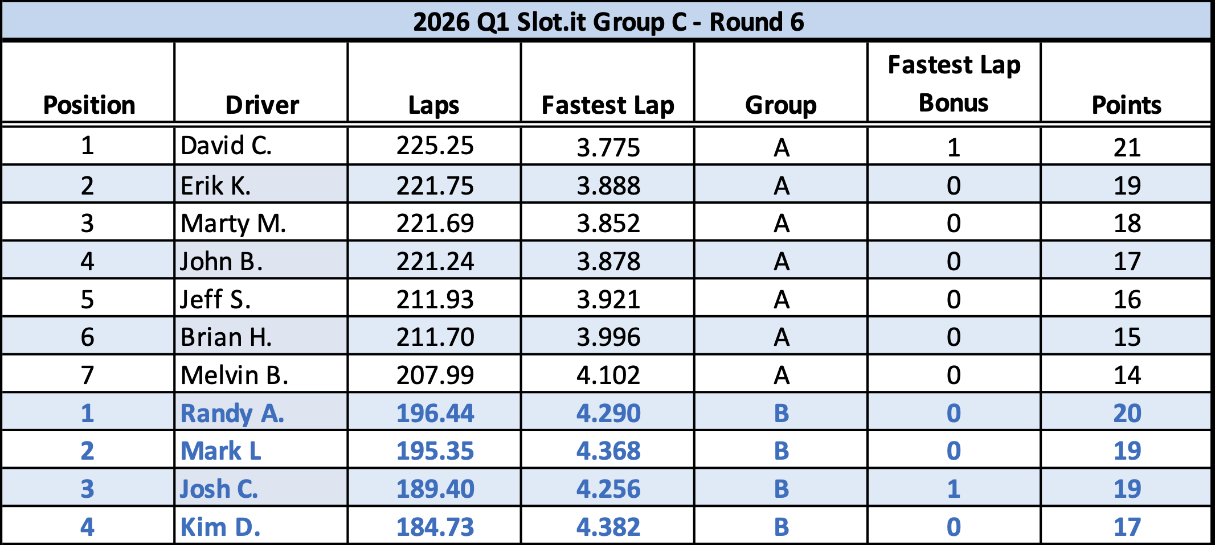Select the Points column header
The image size is (1215, 545).
click(1126, 105)
